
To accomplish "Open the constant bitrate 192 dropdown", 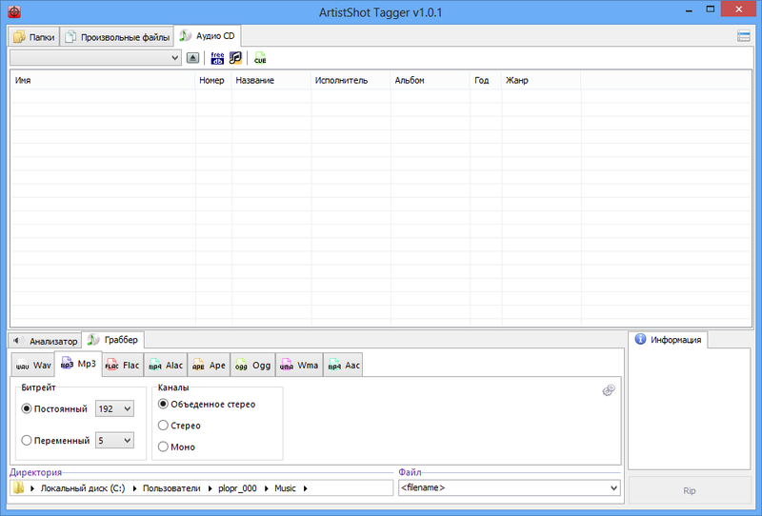I will [x=114, y=408].
